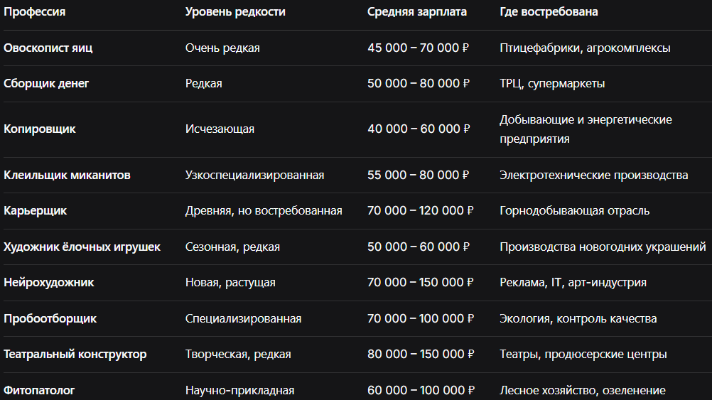Click the 'Сезонная, редкая' rarity cell
Screen dimensions: 712x400
tap(232, 247)
